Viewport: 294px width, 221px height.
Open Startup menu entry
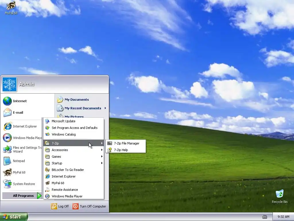[x=73, y=163]
